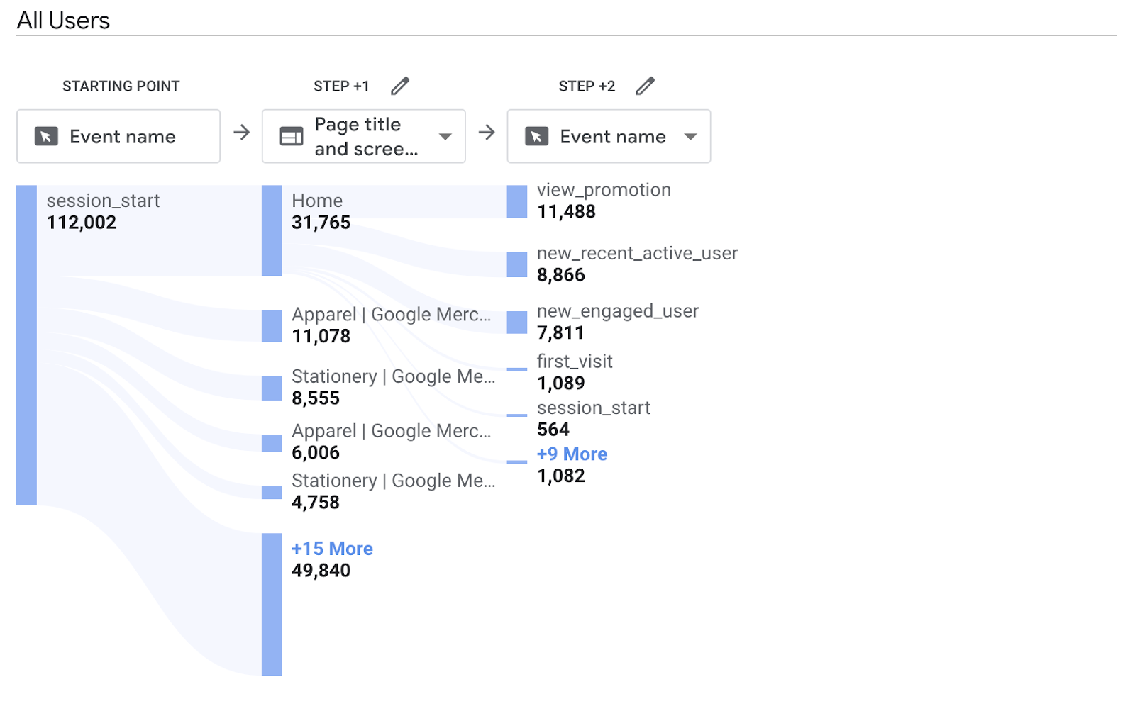Click the arrow between Step +1 and Step +2

pos(487,133)
